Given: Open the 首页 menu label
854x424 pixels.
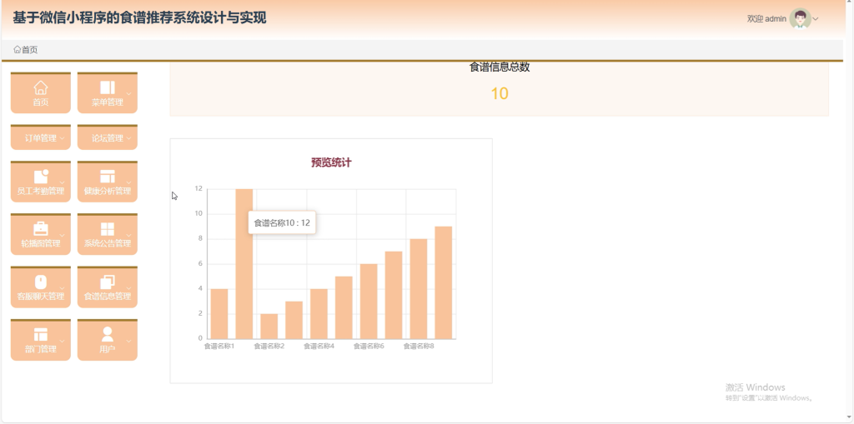Looking at the screenshot, I should pyautogui.click(x=41, y=102).
